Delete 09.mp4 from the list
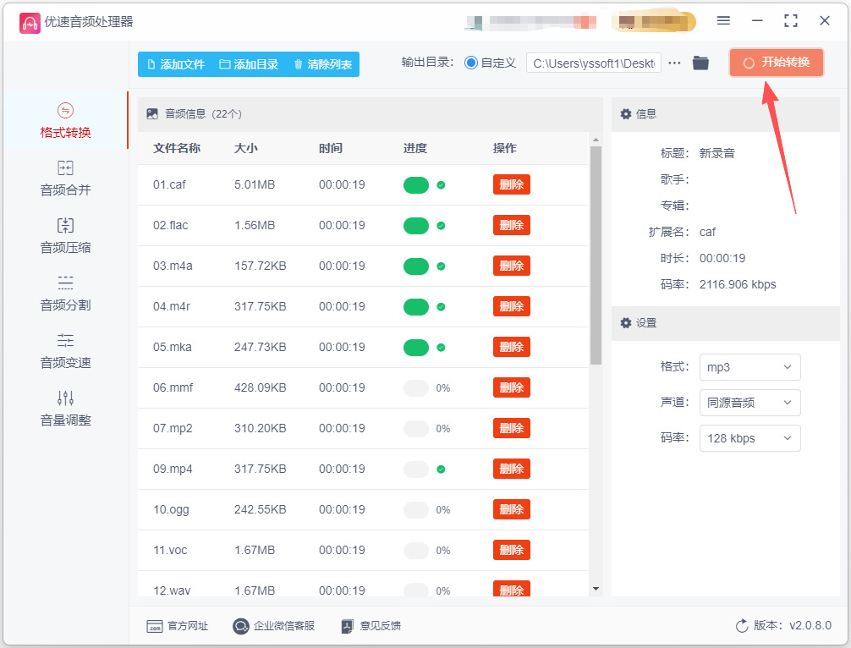This screenshot has width=851, height=648. [511, 469]
